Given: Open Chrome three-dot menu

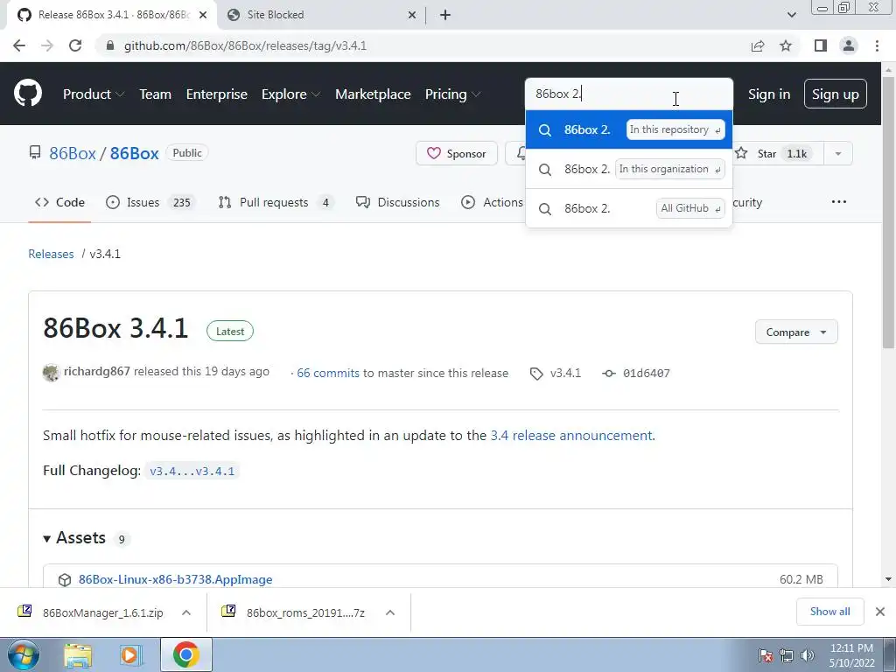Looking at the screenshot, I should click(877, 45).
